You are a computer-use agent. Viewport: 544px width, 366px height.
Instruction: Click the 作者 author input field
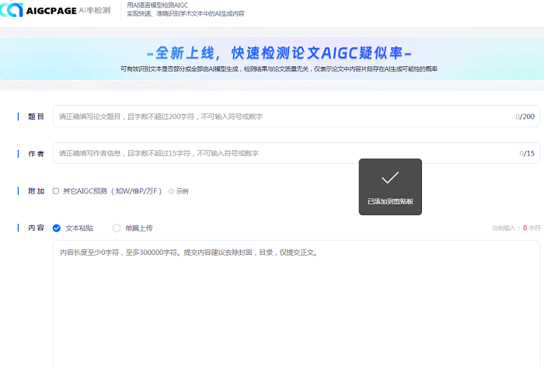pos(280,153)
